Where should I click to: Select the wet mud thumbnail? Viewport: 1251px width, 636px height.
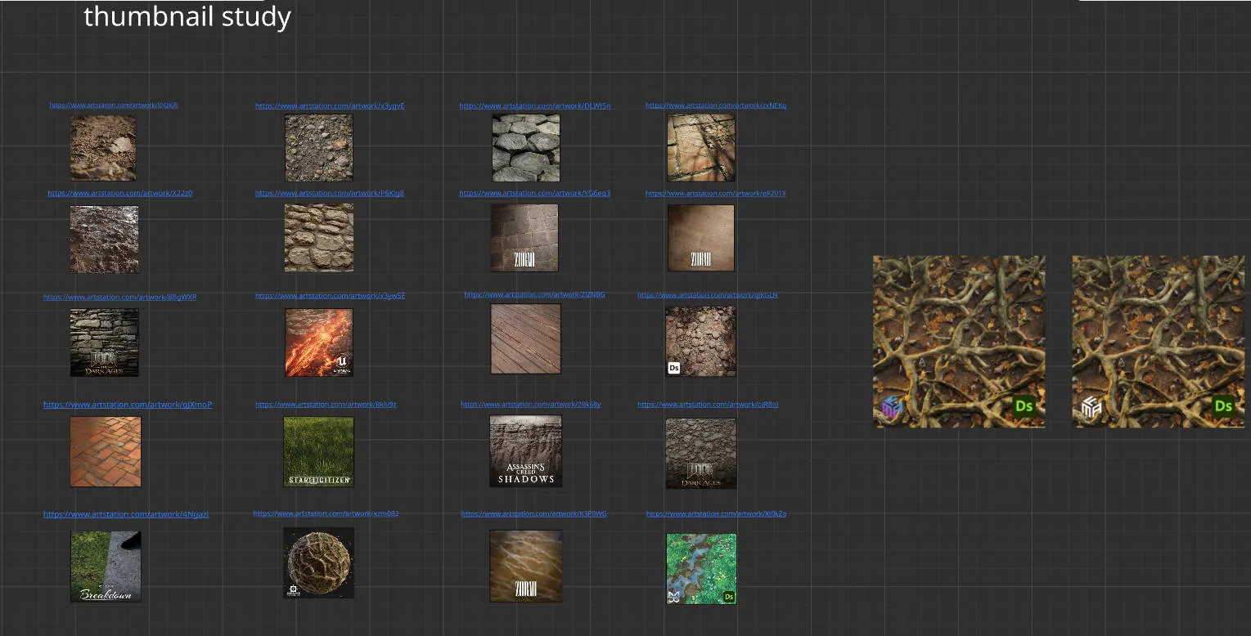point(104,240)
